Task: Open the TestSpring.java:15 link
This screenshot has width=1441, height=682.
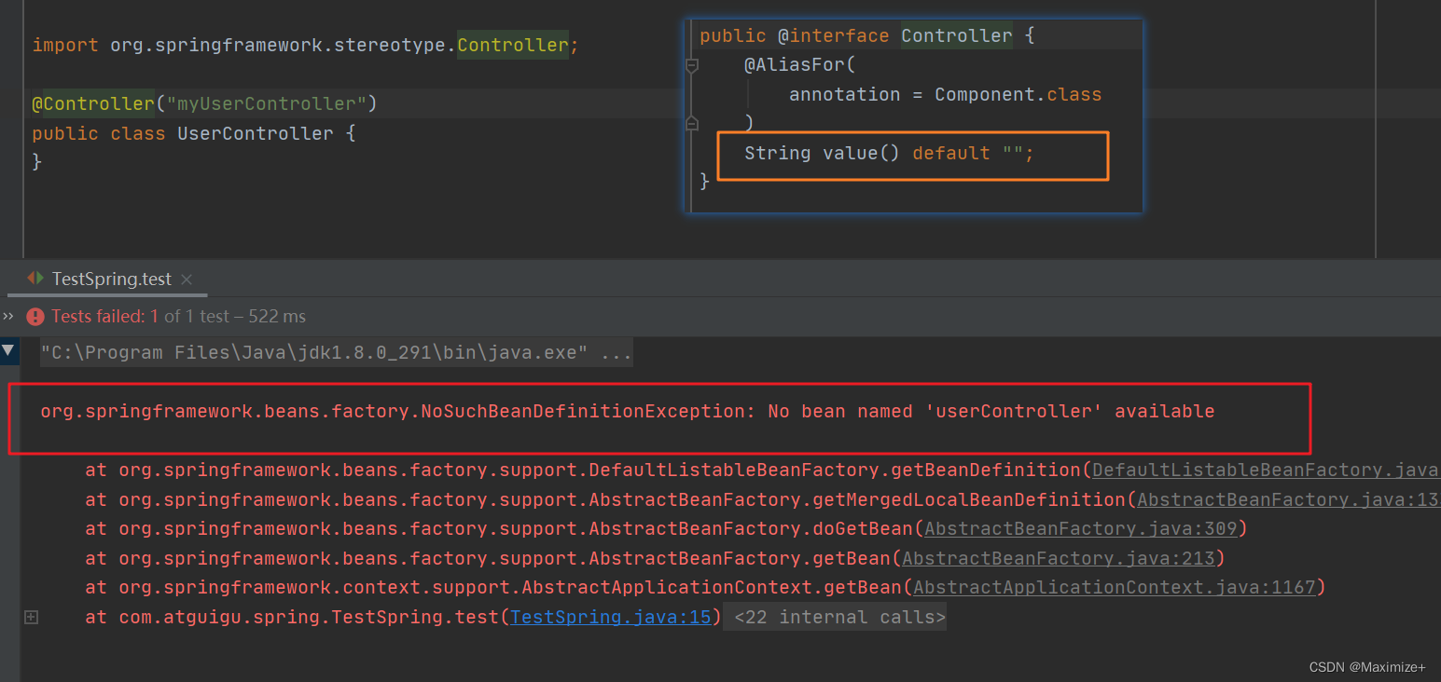Action: (x=611, y=617)
